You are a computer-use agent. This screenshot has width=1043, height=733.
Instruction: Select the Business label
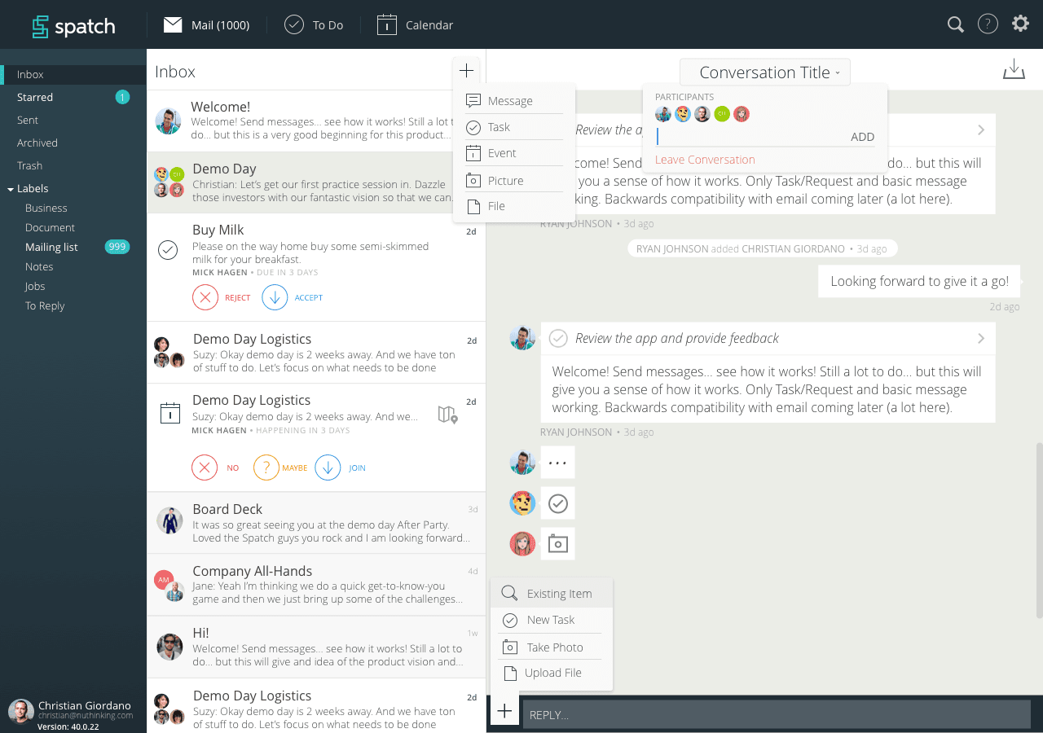[46, 208]
